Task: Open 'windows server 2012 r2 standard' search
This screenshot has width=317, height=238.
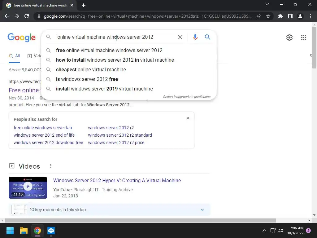Action: (120, 135)
